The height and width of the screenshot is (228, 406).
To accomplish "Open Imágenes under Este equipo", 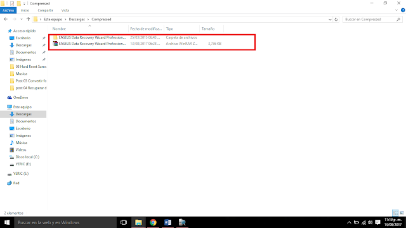I will click(x=23, y=136).
